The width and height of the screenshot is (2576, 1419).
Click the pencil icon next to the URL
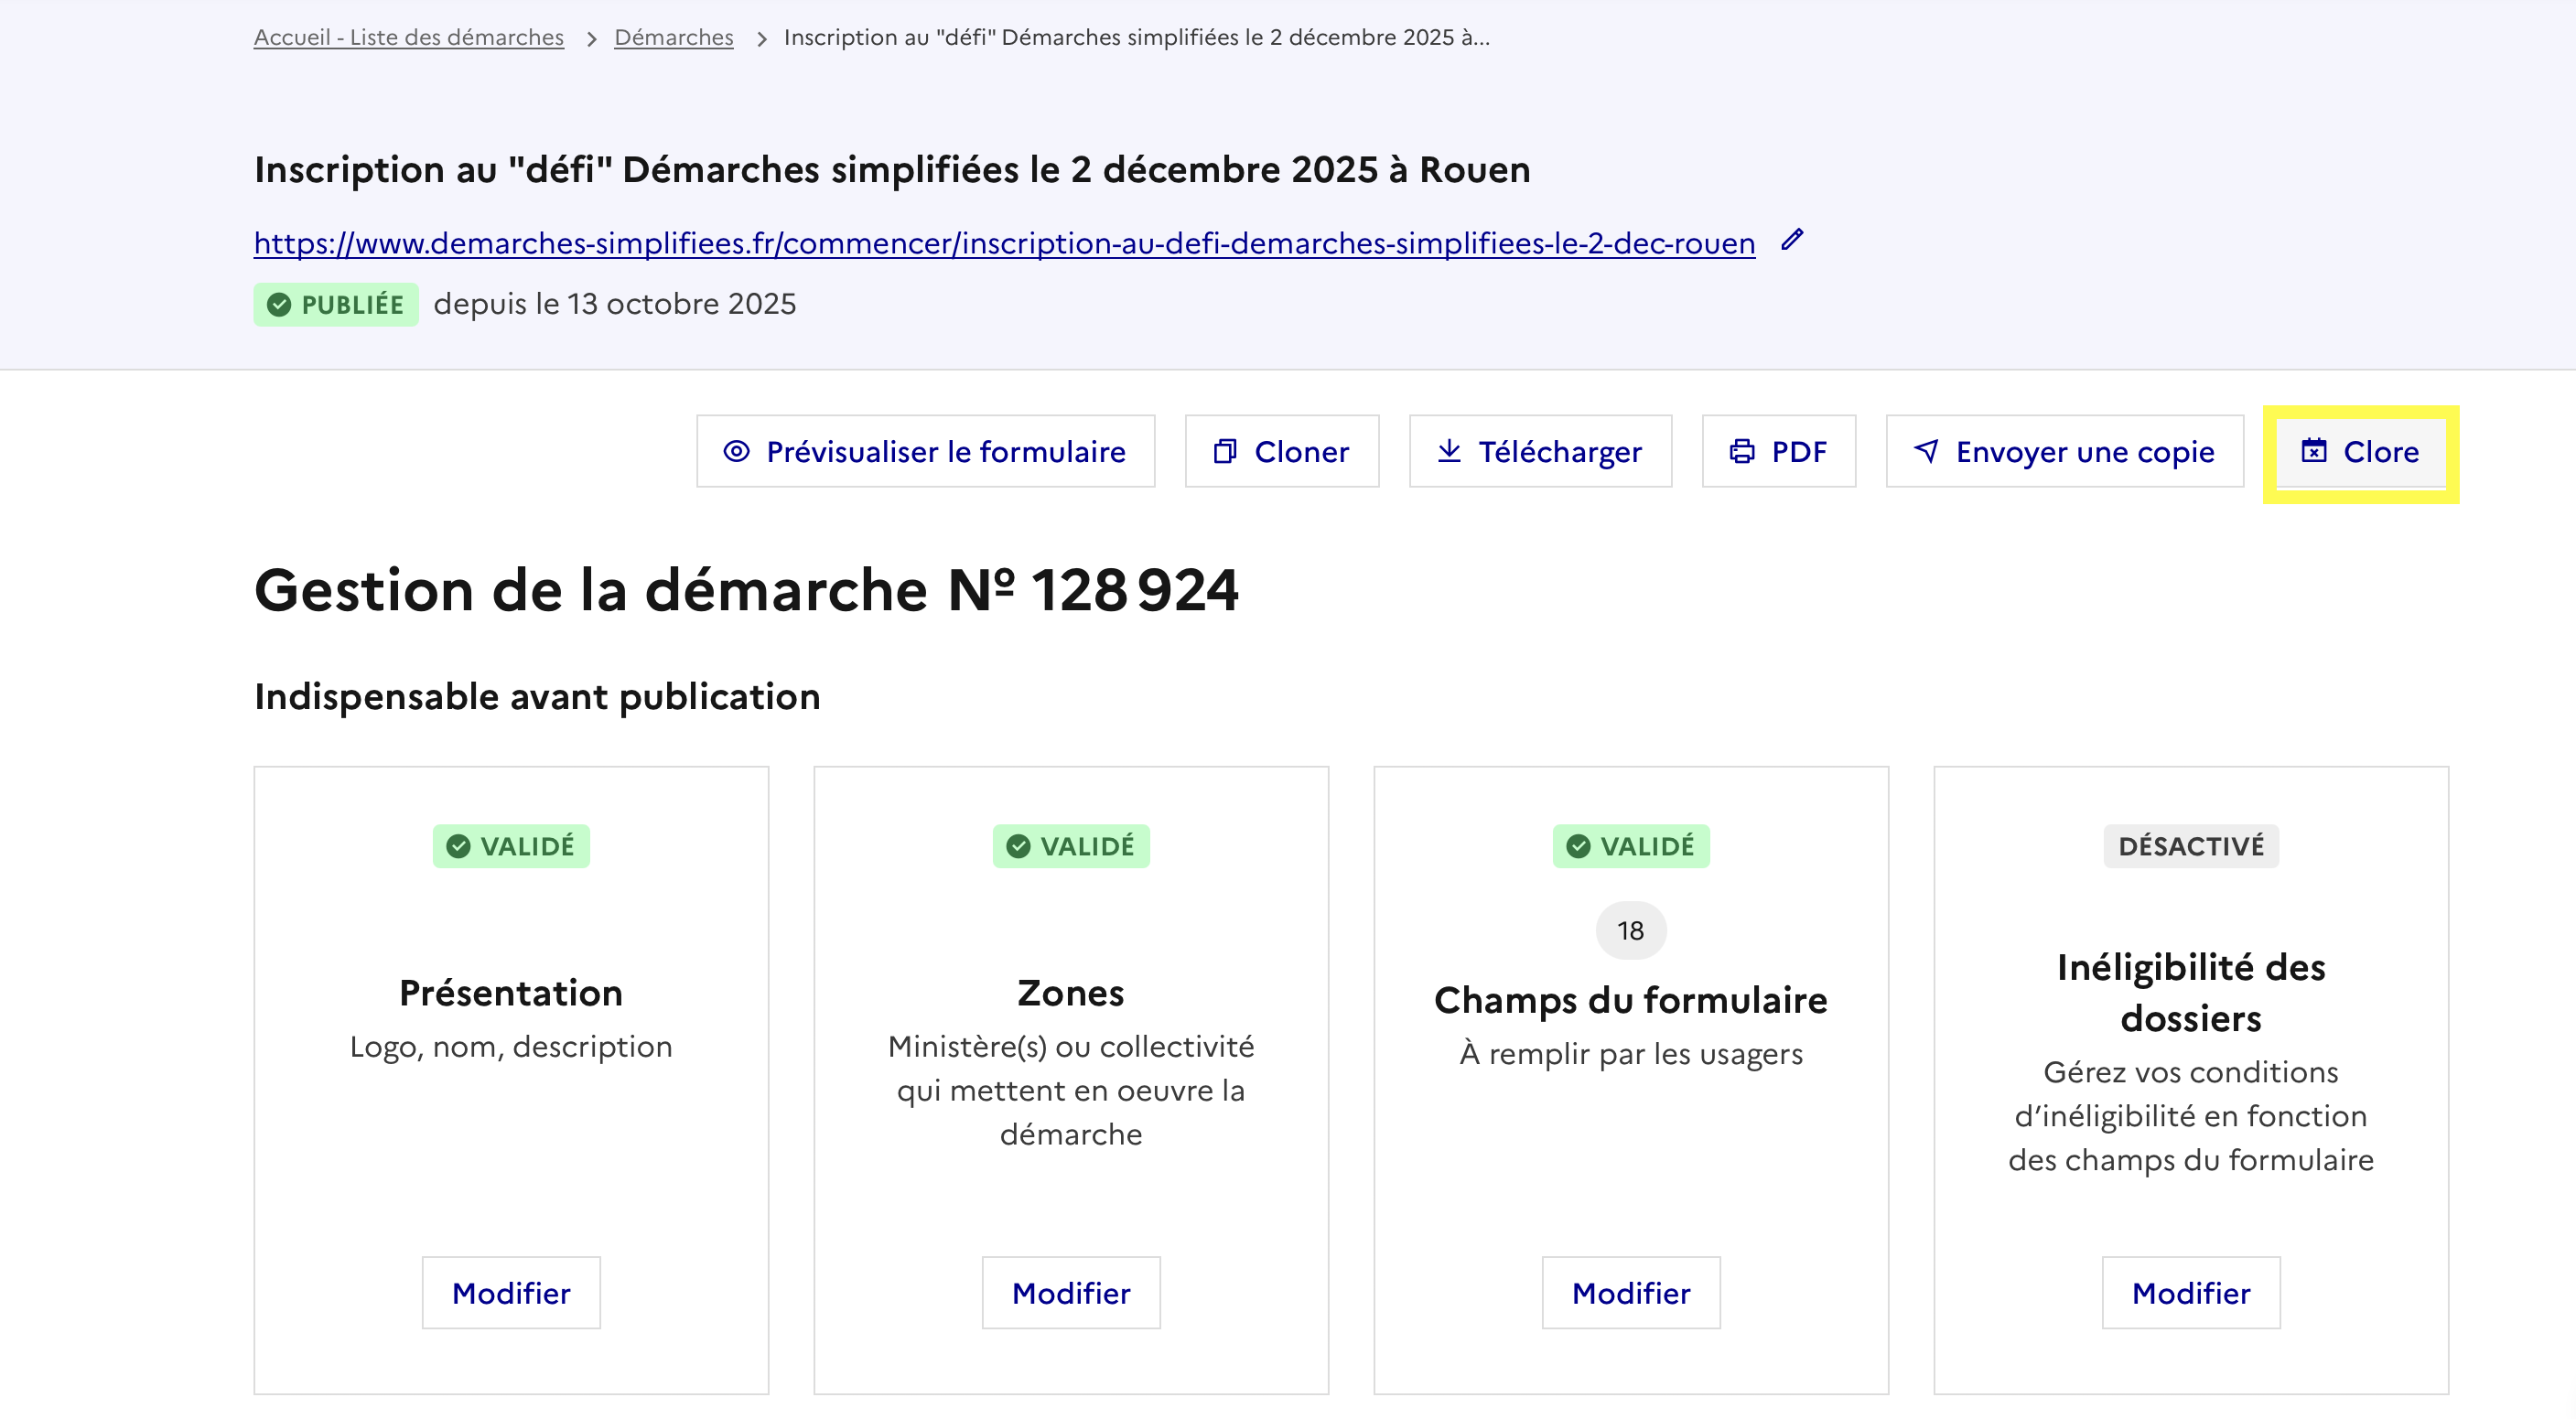pos(1792,240)
